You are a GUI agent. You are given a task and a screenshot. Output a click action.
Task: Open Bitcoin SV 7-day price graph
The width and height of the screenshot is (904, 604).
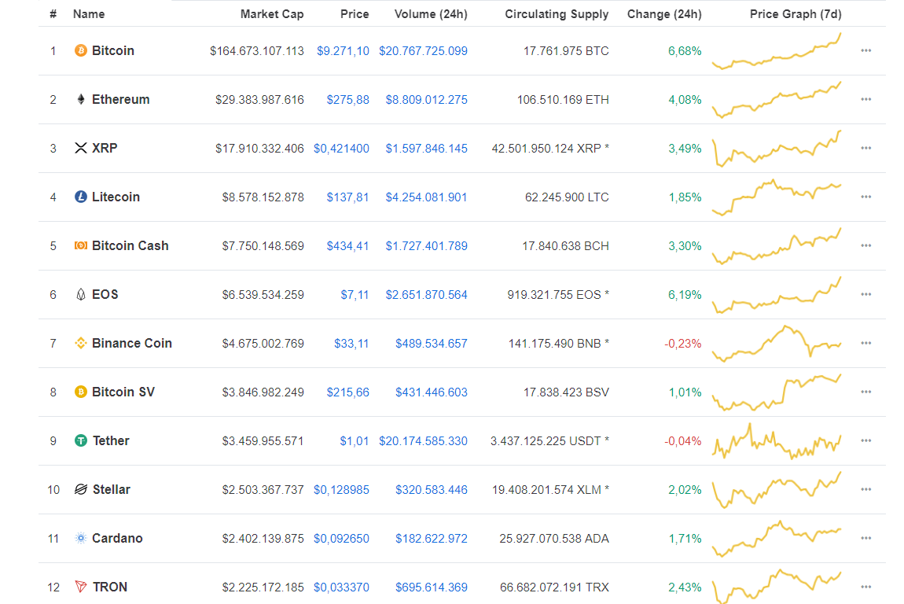pyautogui.click(x=777, y=392)
